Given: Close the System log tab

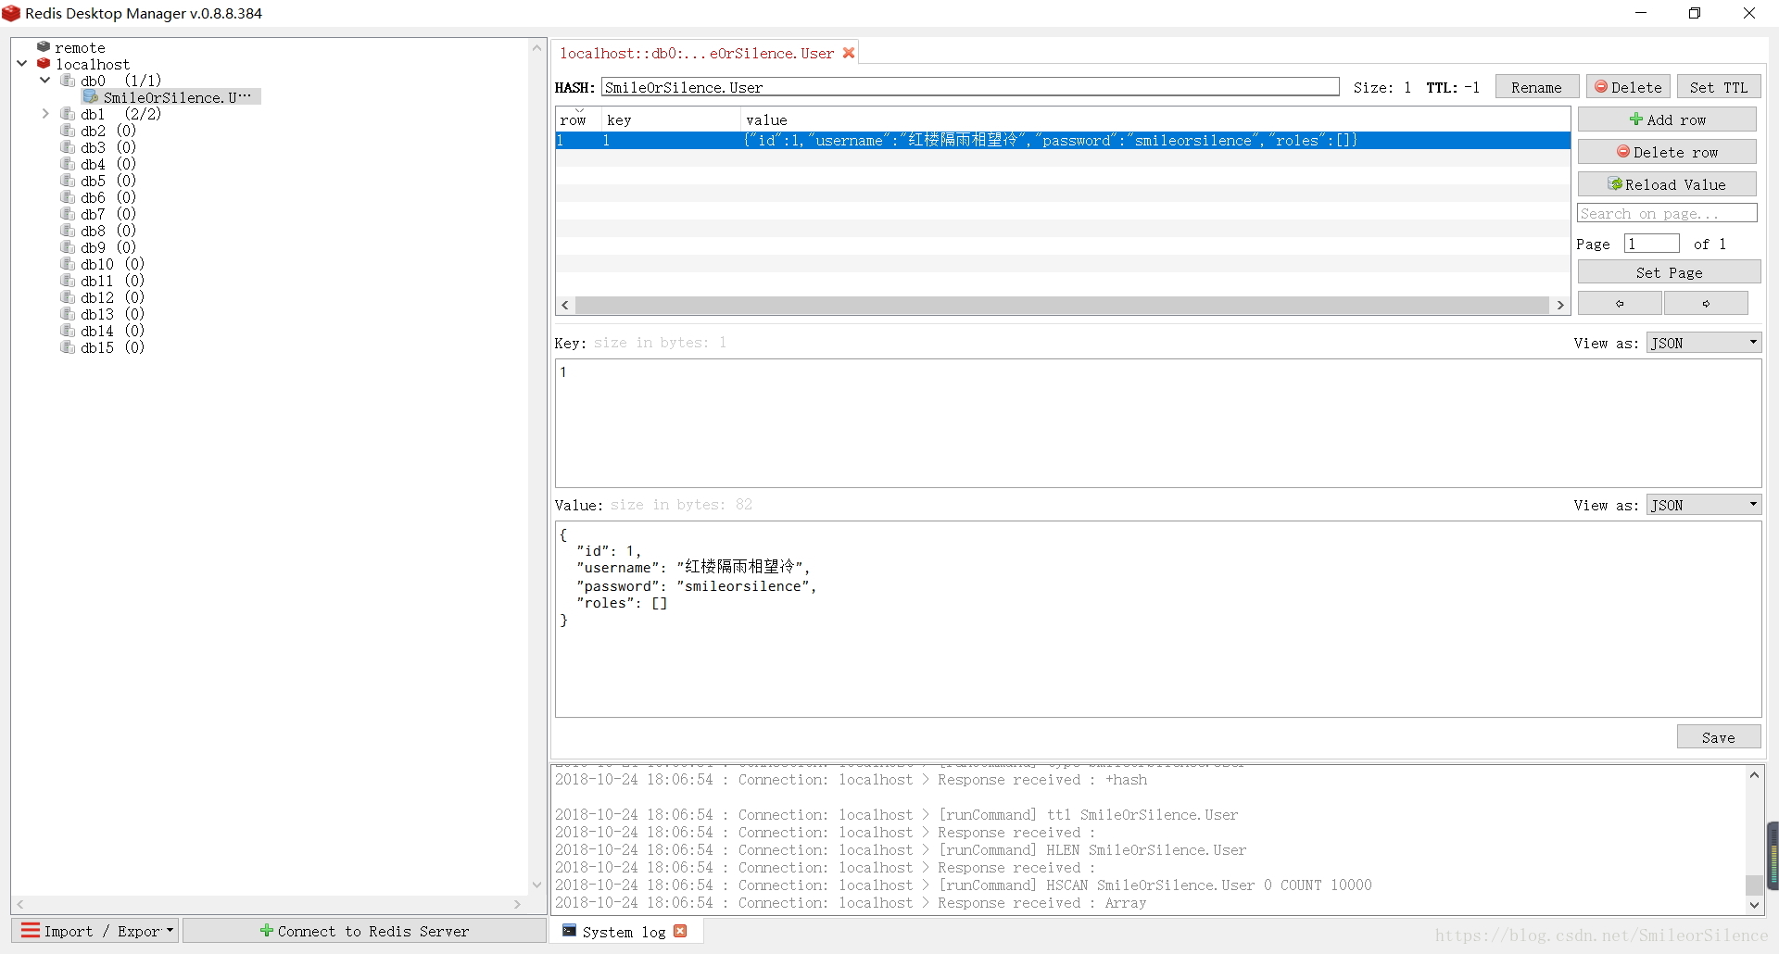Looking at the screenshot, I should point(681,931).
